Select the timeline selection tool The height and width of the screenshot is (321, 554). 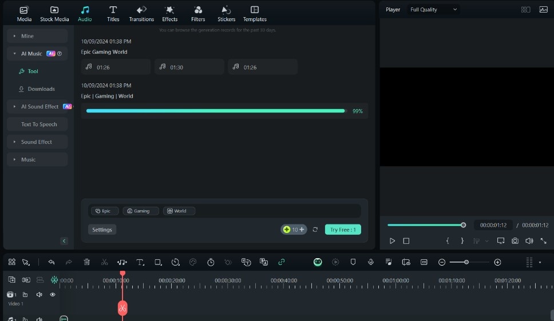coord(26,262)
